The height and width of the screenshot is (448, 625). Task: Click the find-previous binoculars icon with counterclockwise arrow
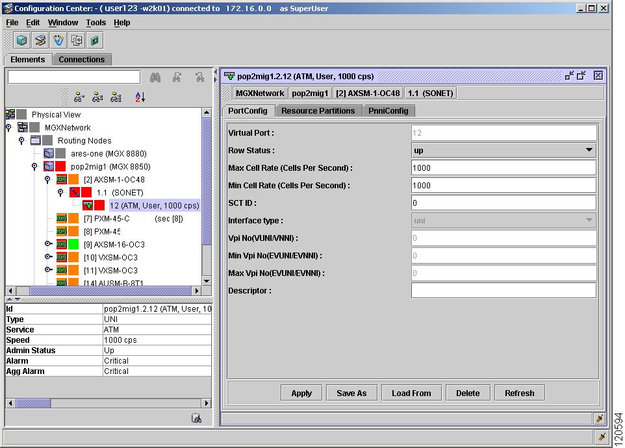pyautogui.click(x=199, y=77)
